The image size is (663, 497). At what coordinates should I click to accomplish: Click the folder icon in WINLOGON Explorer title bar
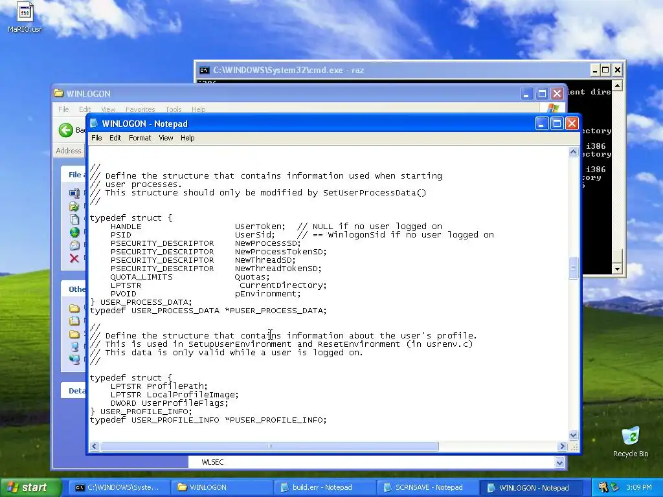pyautogui.click(x=59, y=93)
